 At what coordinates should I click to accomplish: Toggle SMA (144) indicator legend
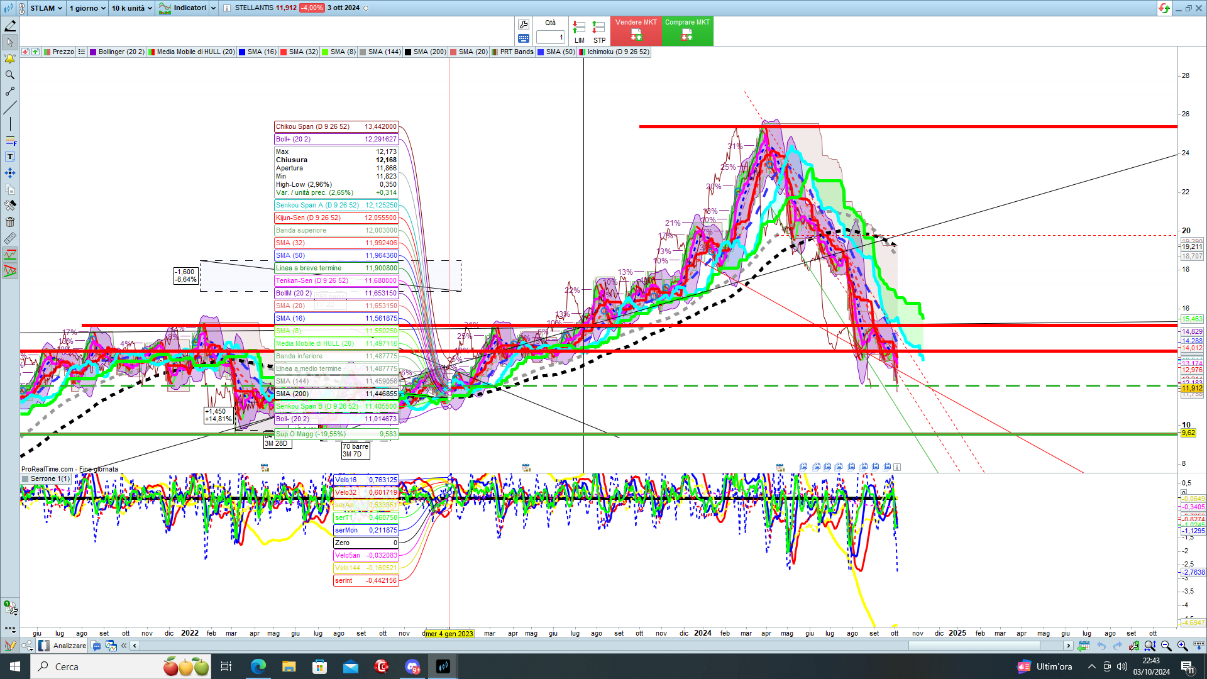[x=380, y=52]
